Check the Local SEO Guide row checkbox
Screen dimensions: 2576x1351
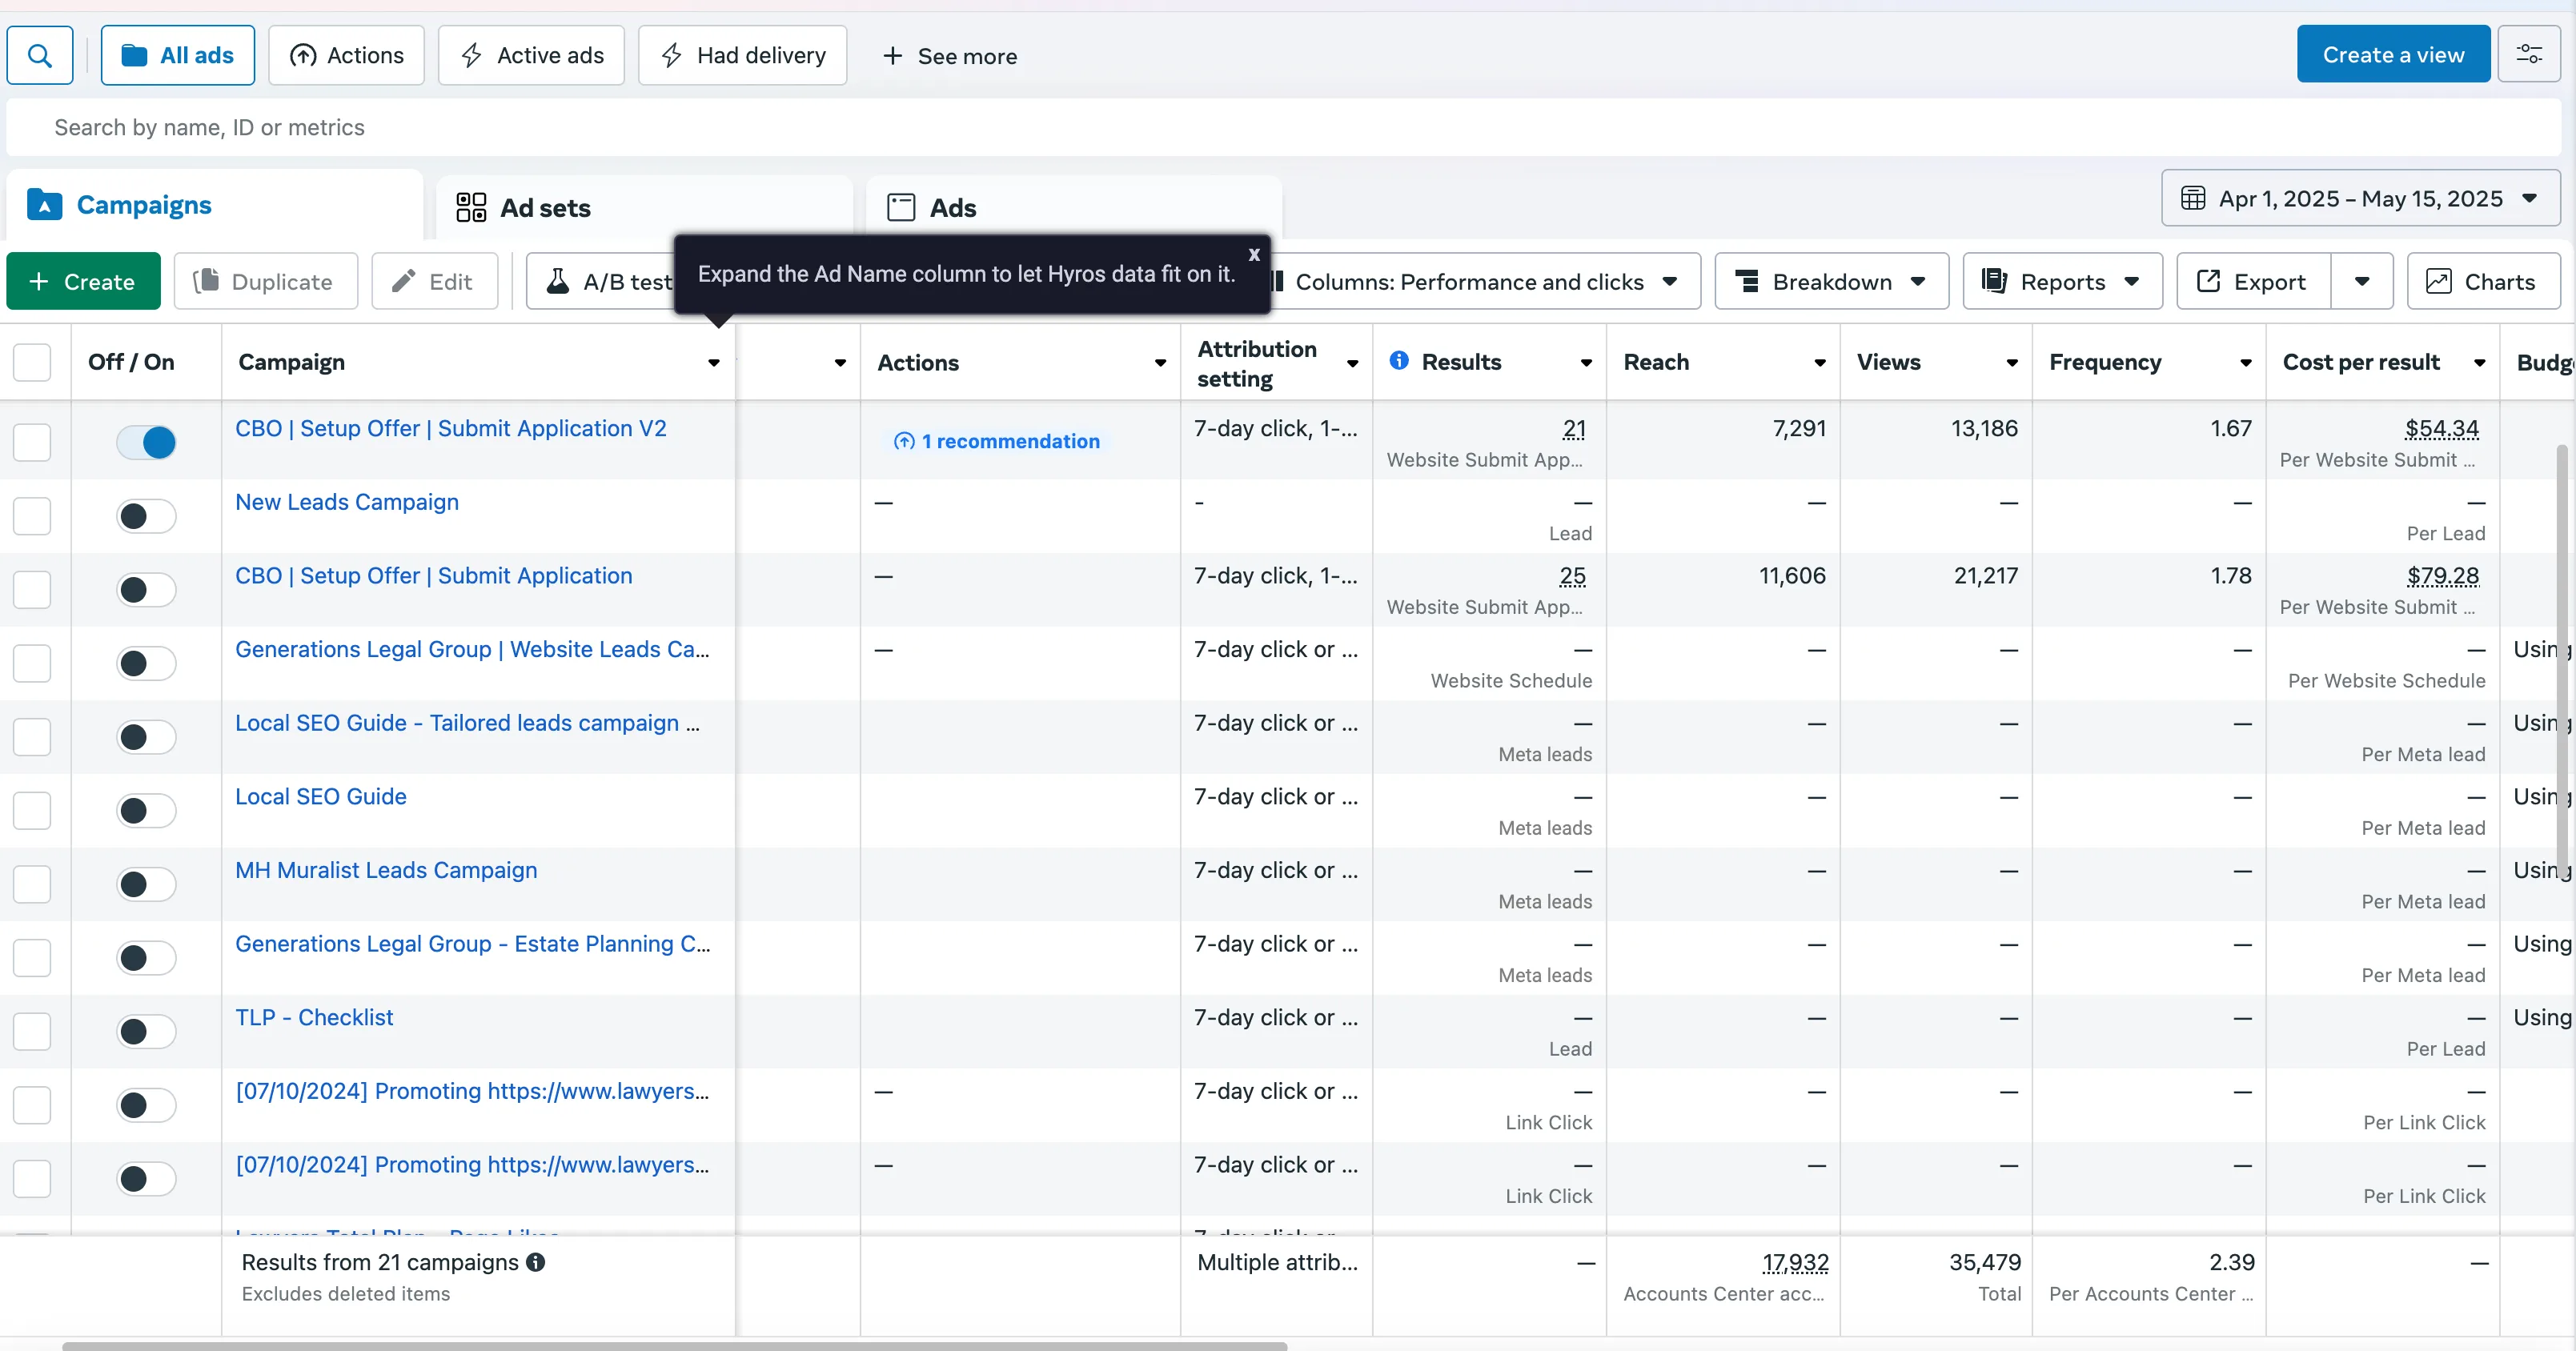[32, 810]
